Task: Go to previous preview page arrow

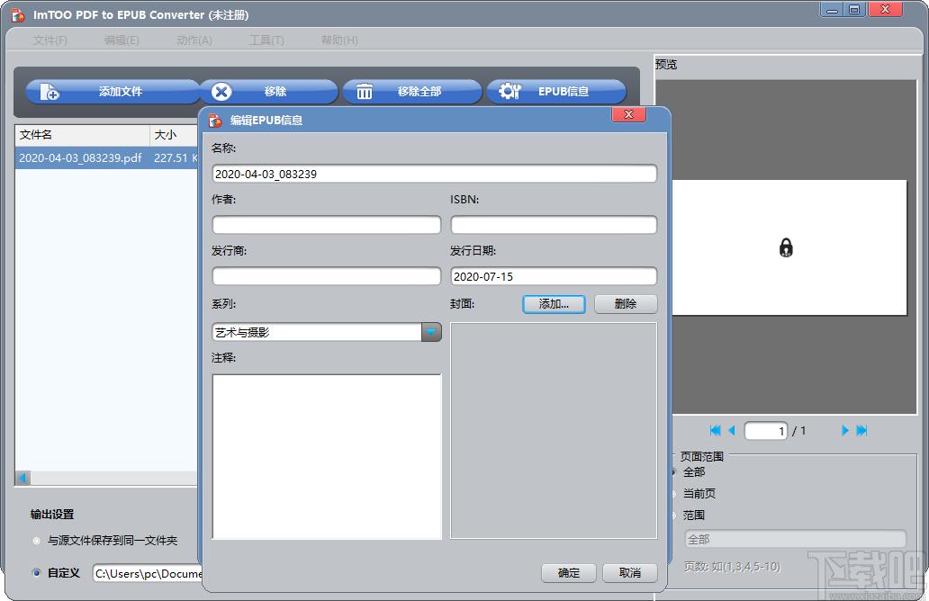Action: [x=732, y=430]
